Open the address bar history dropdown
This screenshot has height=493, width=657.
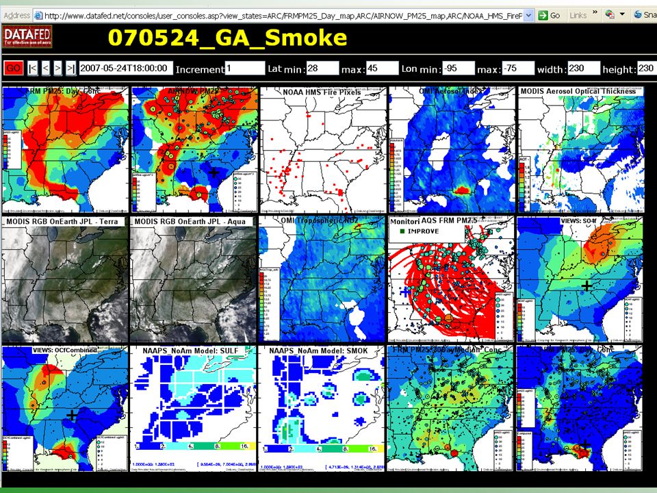[x=529, y=16]
